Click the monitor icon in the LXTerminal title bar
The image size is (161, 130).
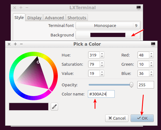[138, 8]
